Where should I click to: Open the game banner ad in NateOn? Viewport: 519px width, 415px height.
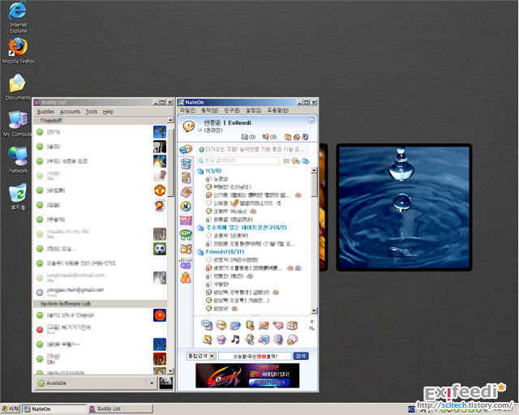tap(247, 375)
